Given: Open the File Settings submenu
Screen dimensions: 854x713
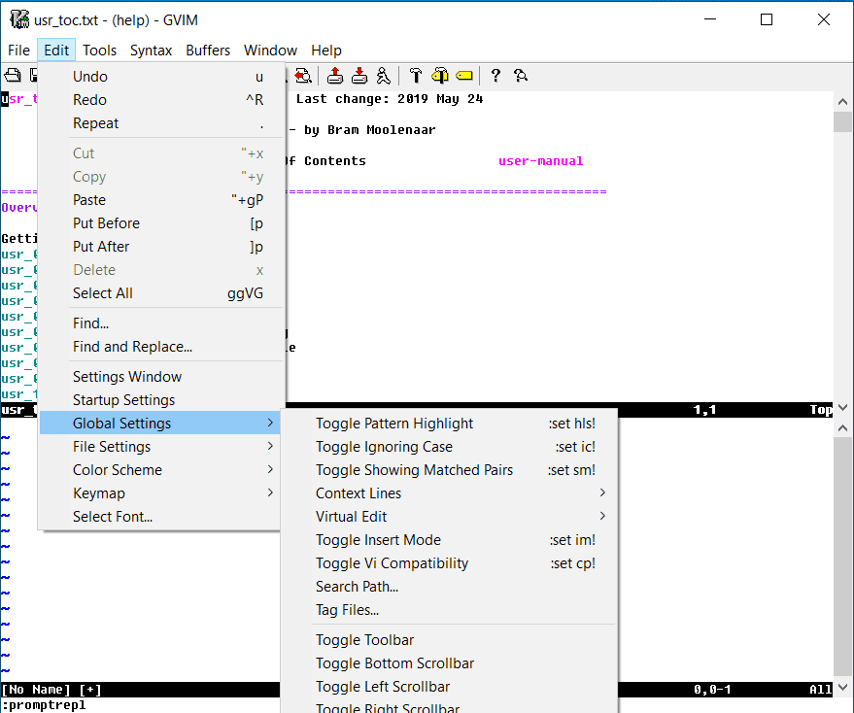Looking at the screenshot, I should tap(160, 447).
